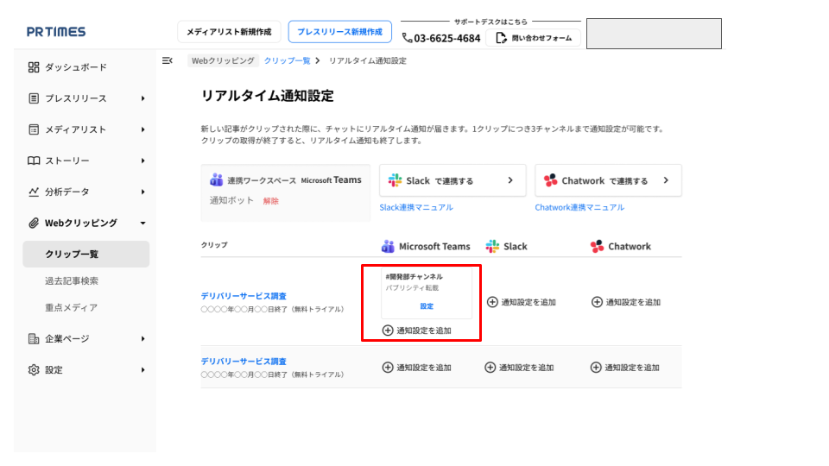This screenshot has height=466, width=829.
Task: Click the Webクリッピング breadcrumb tag
Action: pyautogui.click(x=223, y=60)
